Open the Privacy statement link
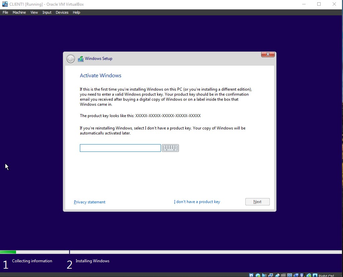Screen dimensions: 343x277 tap(90, 202)
